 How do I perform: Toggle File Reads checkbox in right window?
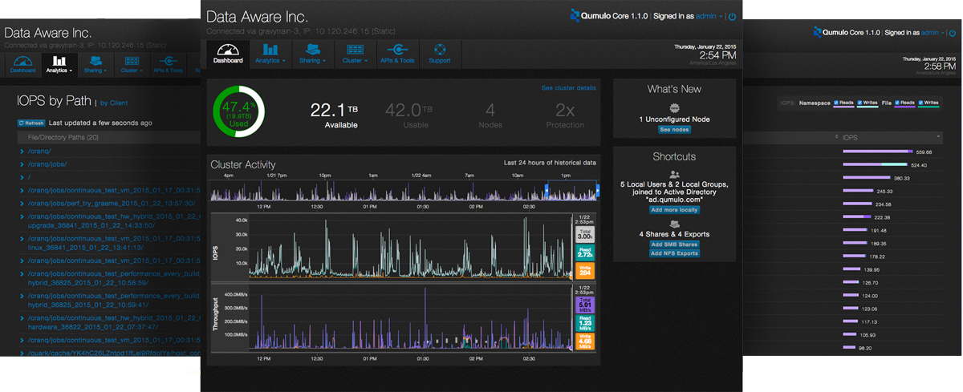click(898, 103)
